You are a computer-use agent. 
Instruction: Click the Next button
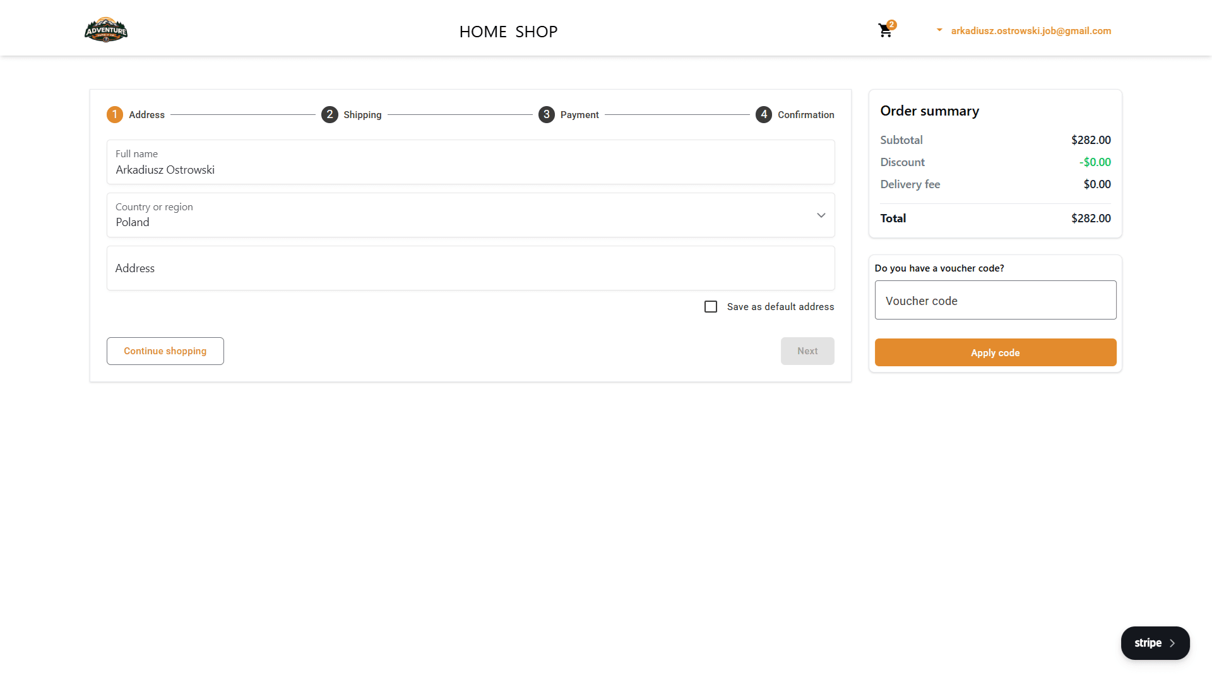tap(807, 350)
